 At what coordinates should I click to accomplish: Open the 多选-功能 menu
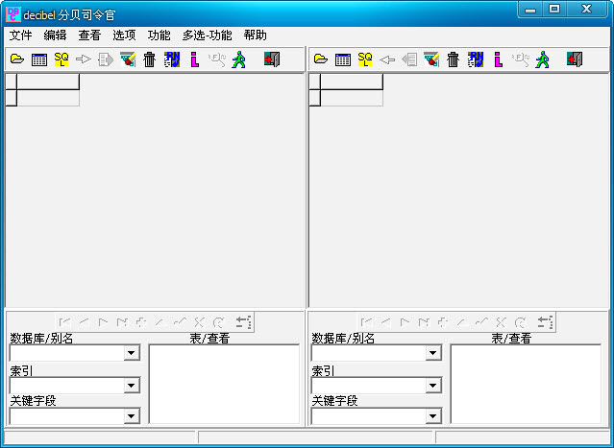pyautogui.click(x=207, y=35)
